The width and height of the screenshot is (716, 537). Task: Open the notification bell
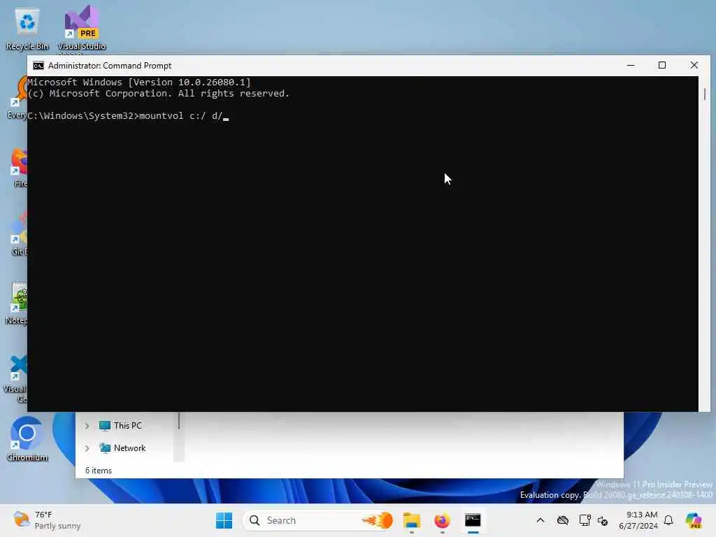click(668, 520)
